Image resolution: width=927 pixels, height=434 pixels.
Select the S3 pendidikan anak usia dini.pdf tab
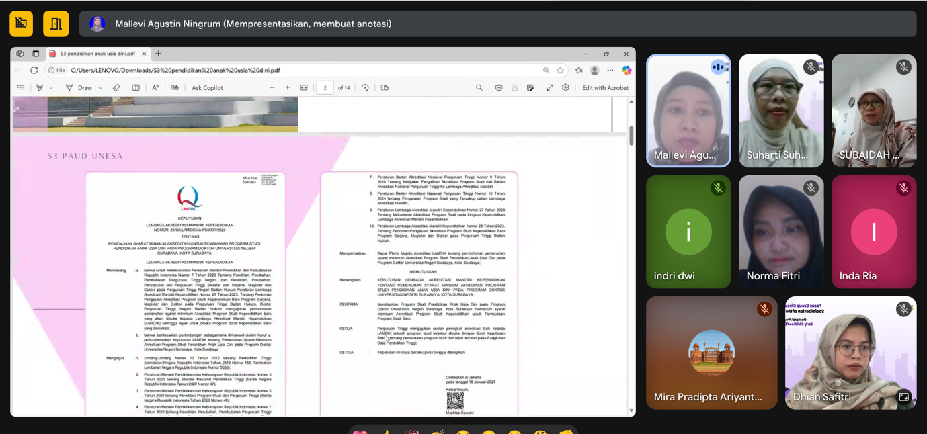click(x=97, y=54)
